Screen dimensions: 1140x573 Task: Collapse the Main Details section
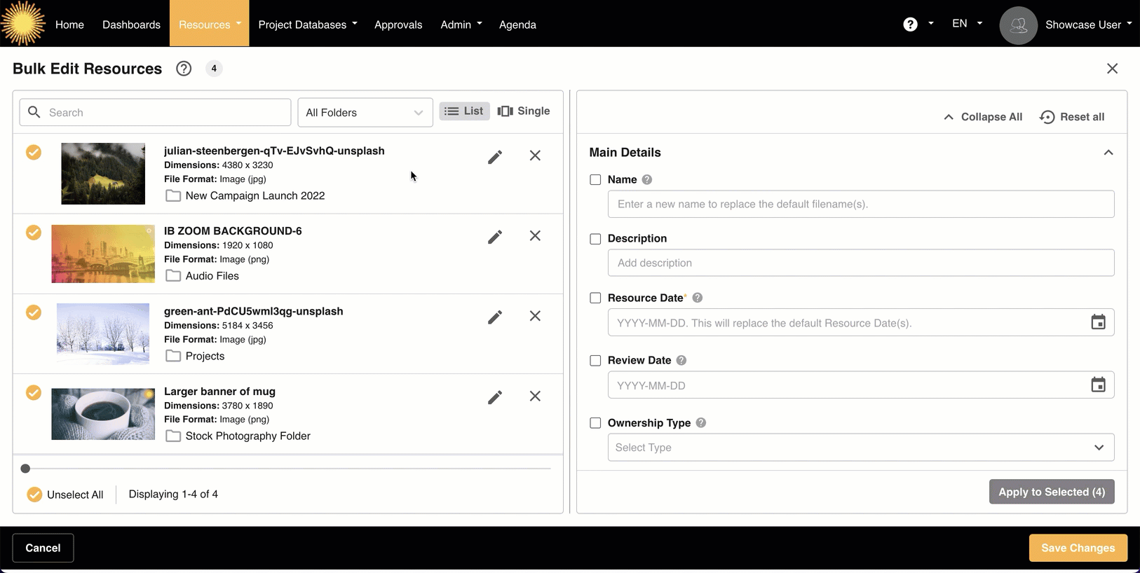coord(1108,153)
